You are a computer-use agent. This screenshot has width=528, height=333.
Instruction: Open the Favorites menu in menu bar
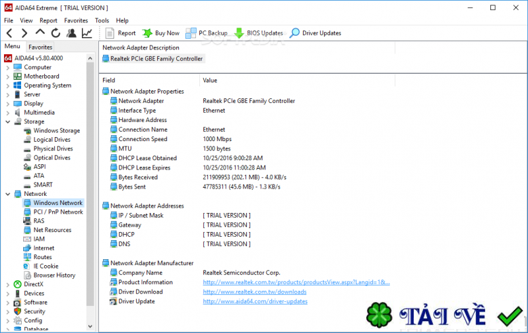(76, 20)
